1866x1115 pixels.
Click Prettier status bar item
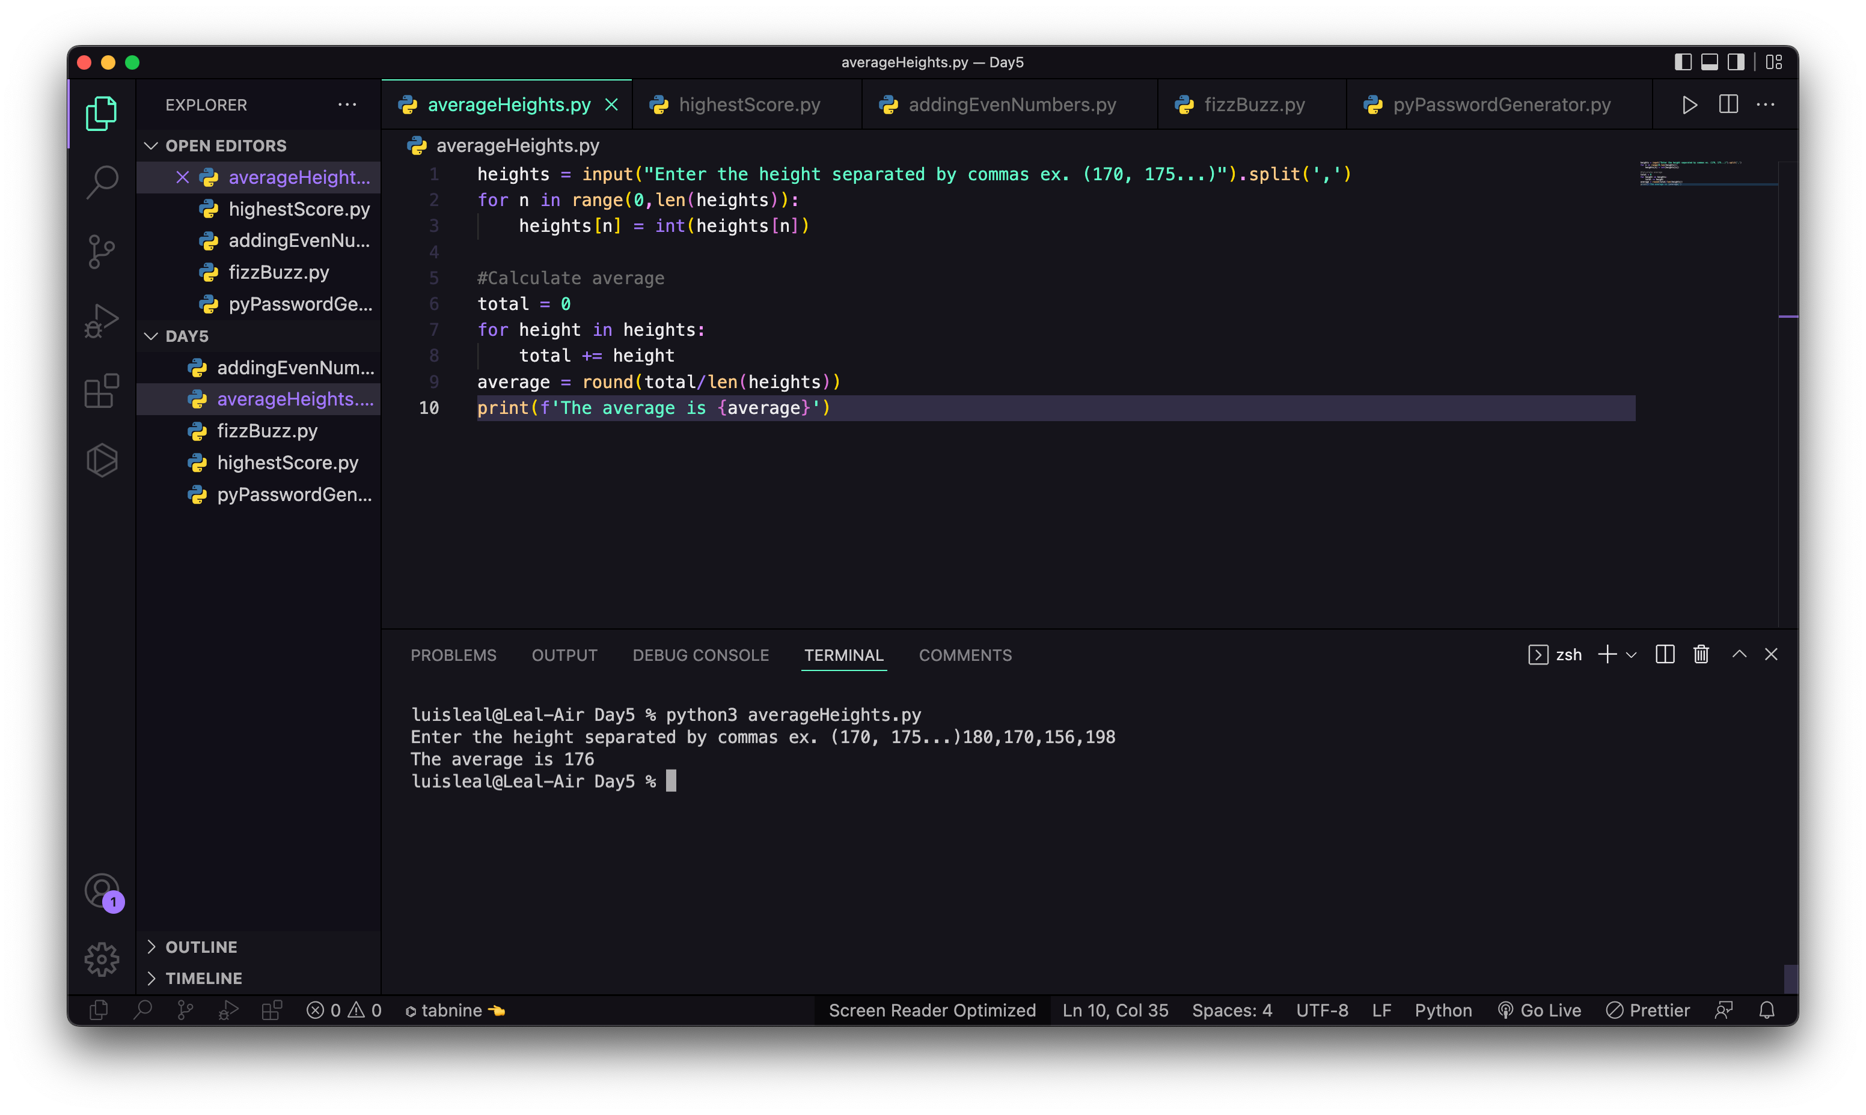(1647, 1010)
